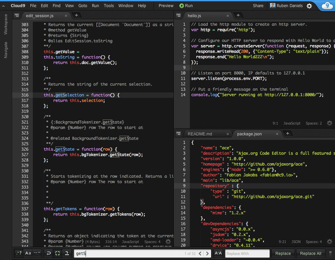The image size is (335, 260).
Task: Go to previous search match arrow
Action: 200,254
